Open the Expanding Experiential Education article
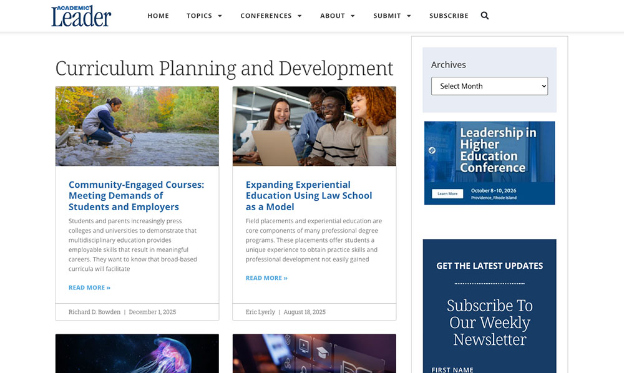The height and width of the screenshot is (373, 624). coord(308,195)
